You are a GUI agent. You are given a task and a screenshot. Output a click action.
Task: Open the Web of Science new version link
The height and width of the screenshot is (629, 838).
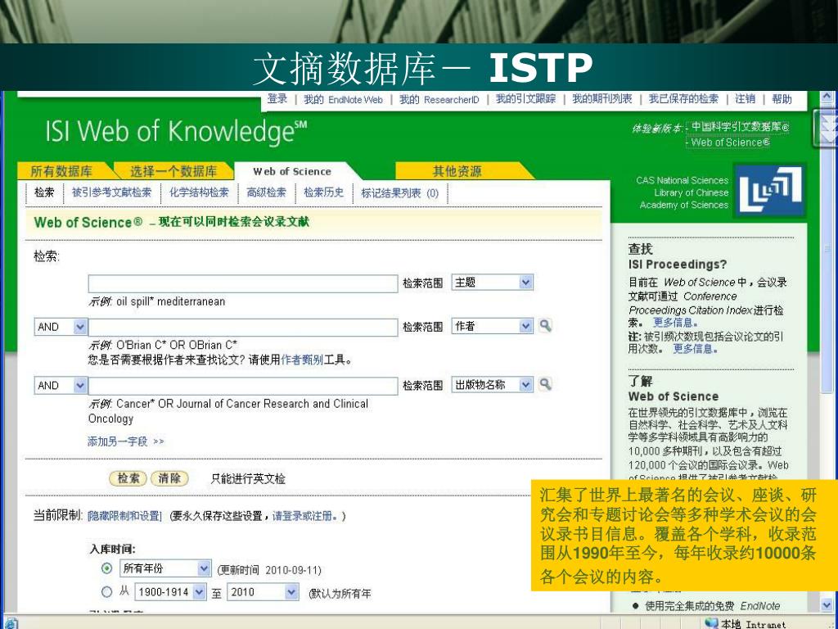click(731, 143)
